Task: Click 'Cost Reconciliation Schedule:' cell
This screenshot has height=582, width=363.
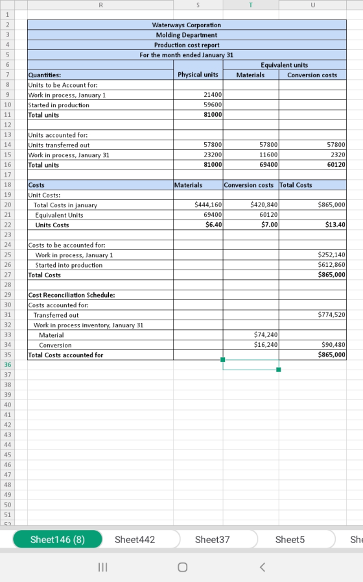Action: pyautogui.click(x=100, y=295)
